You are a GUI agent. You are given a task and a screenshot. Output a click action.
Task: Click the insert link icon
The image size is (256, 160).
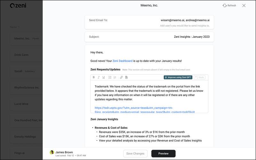click(121, 77)
